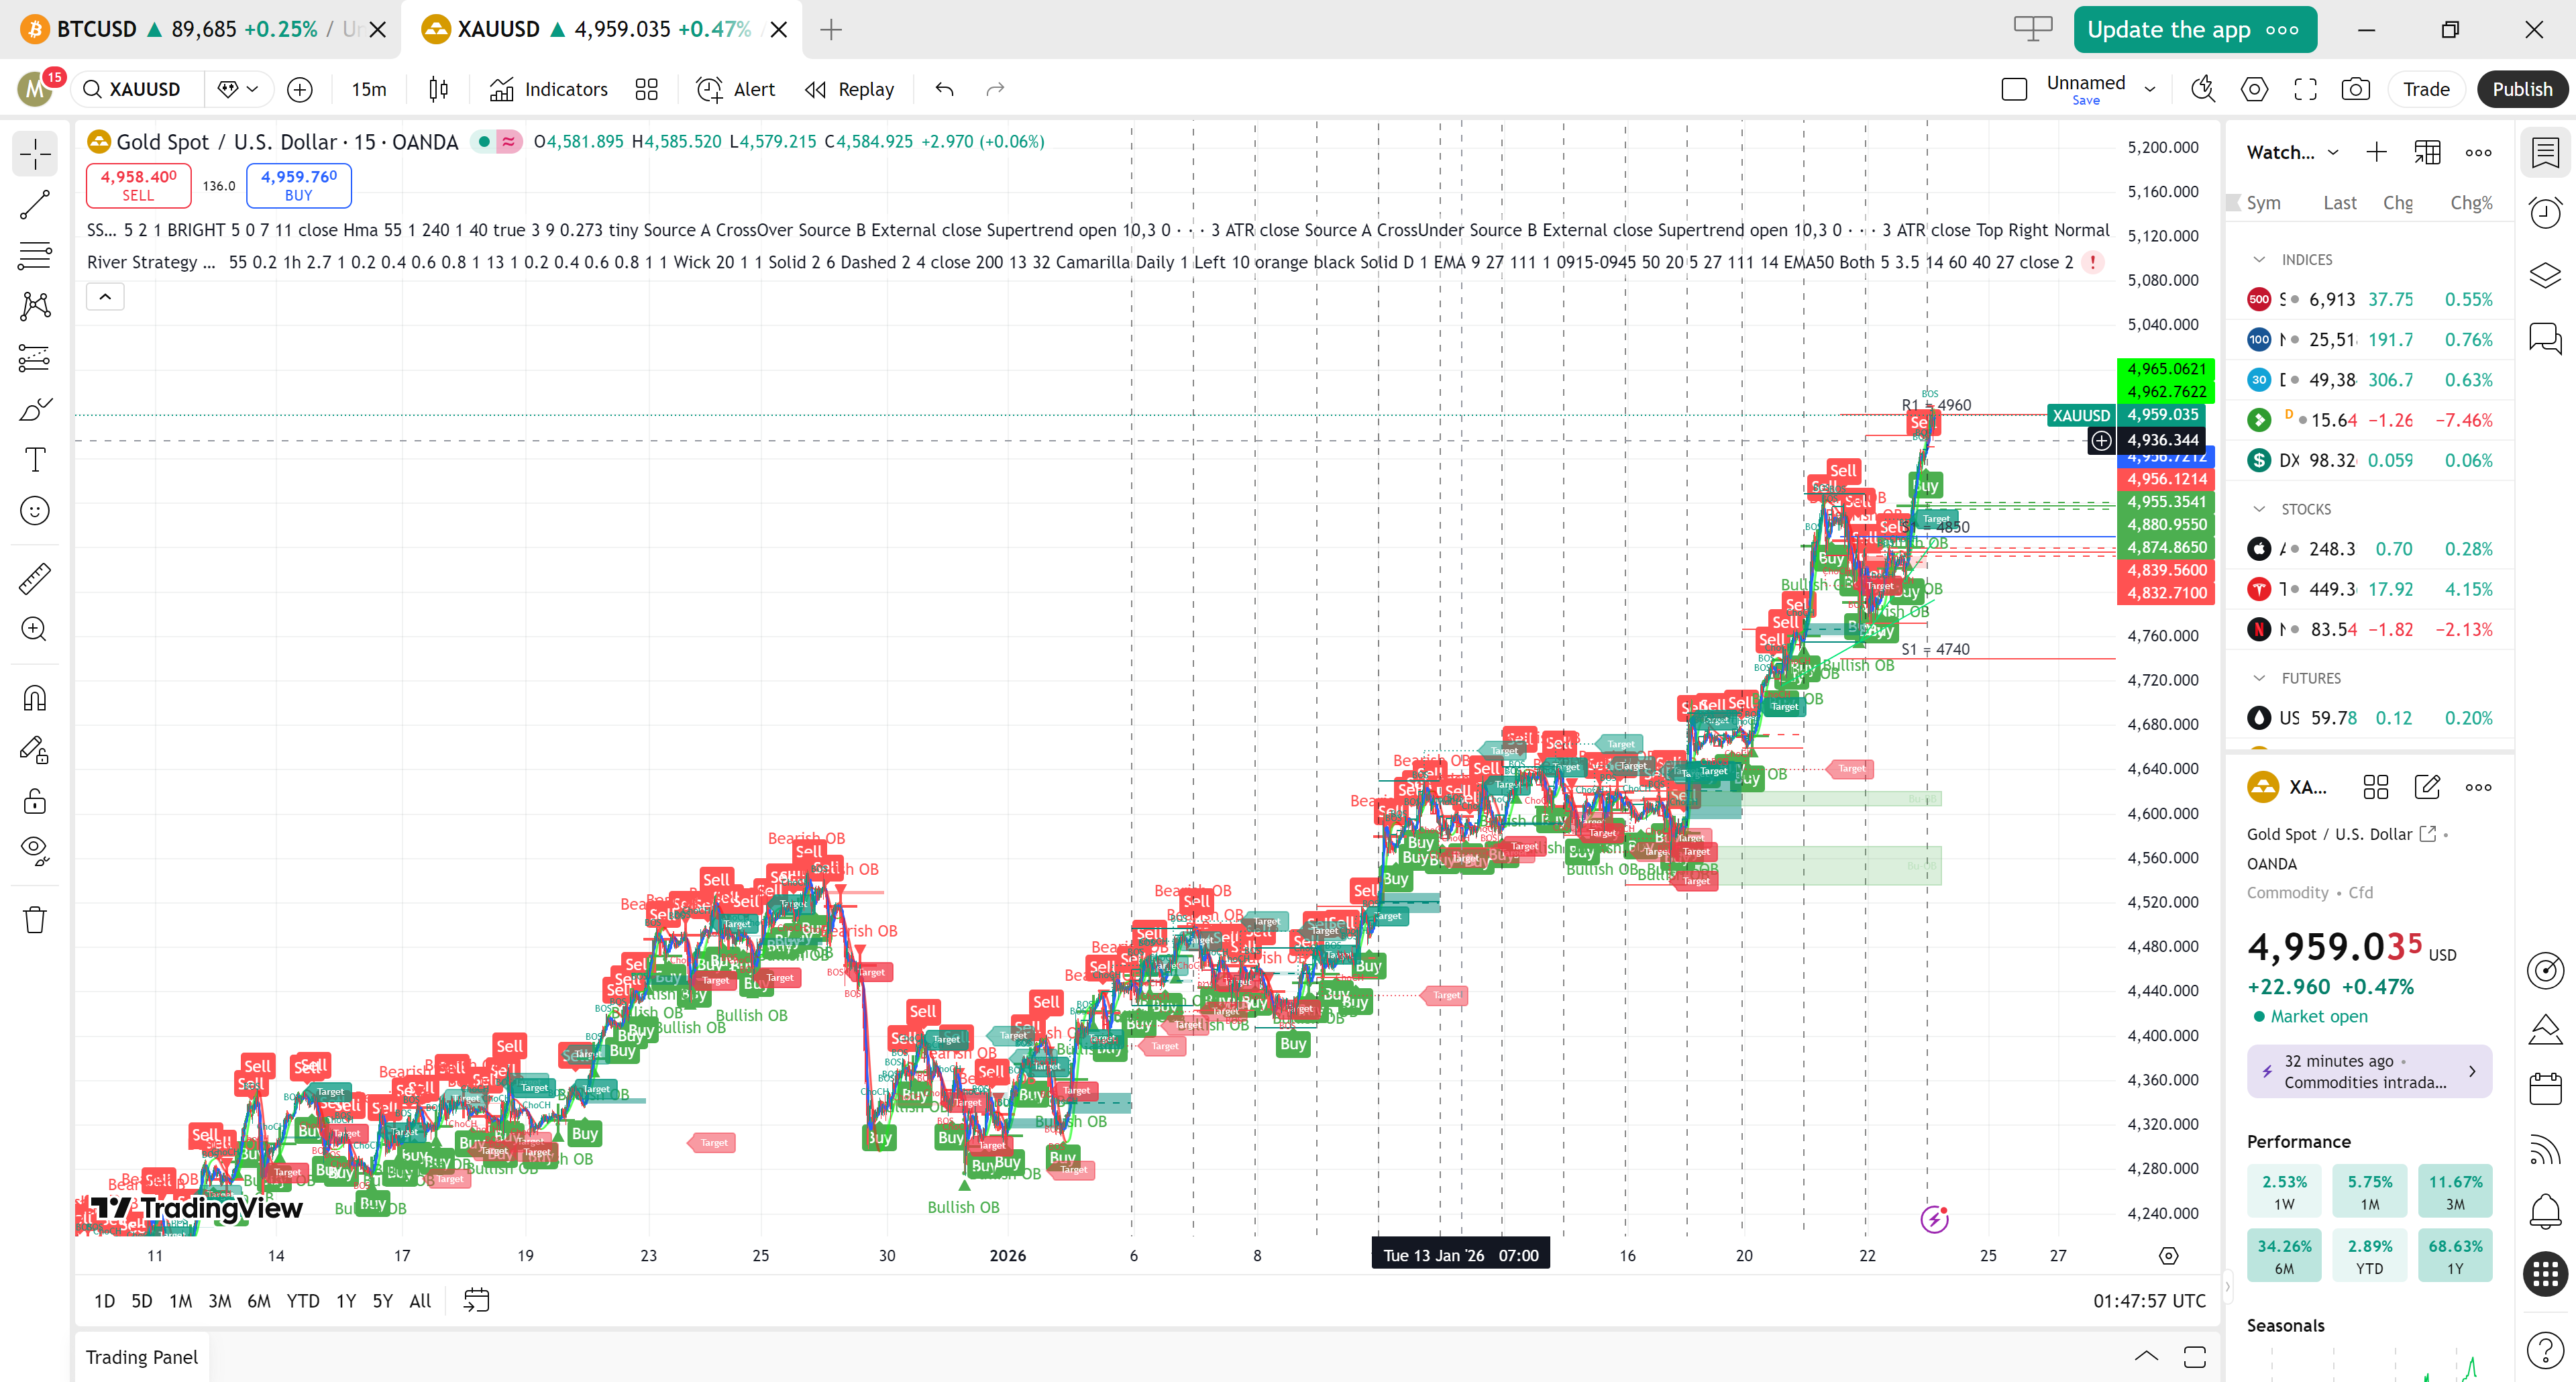The image size is (2576, 1382).
Task: Toggle magnet mode for drawings
Action: point(35,698)
